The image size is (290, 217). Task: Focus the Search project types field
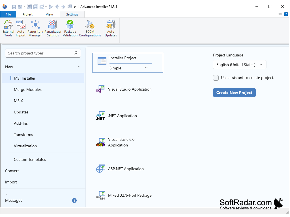pos(43,53)
